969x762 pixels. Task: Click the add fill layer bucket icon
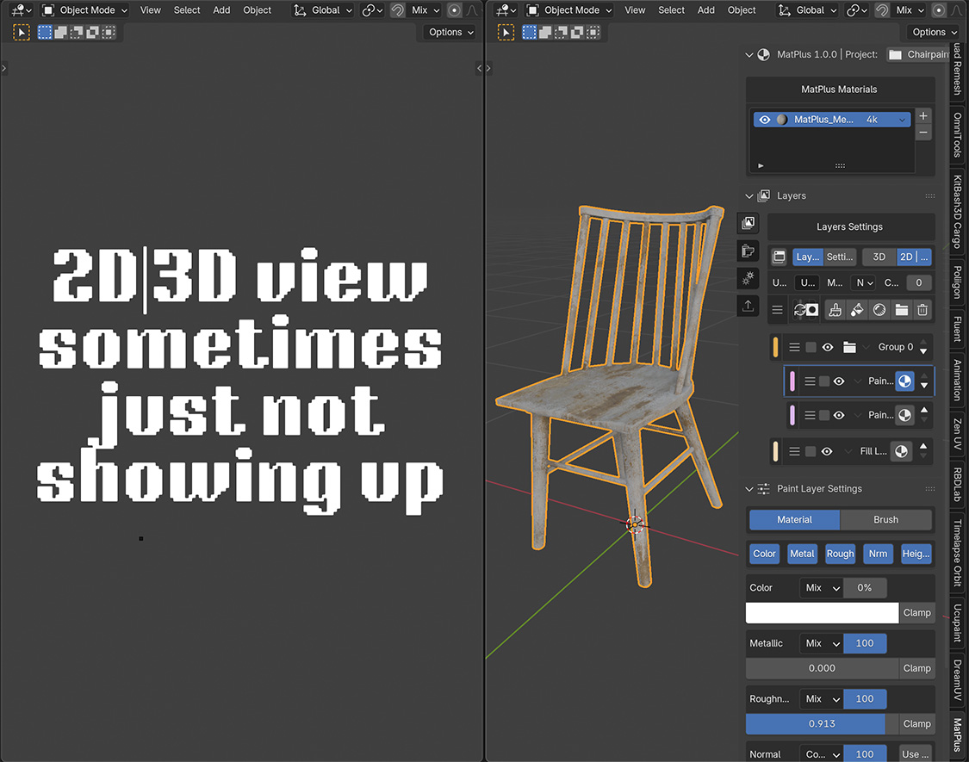(x=857, y=310)
